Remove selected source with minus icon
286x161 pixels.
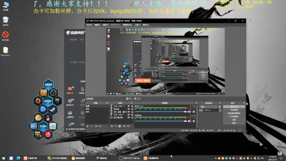[x=115, y=126]
